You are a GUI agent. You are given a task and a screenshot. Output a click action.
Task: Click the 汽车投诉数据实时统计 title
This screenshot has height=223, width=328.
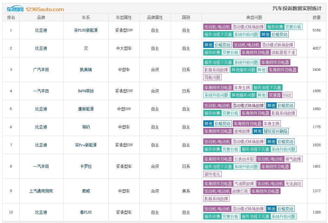click(x=297, y=9)
